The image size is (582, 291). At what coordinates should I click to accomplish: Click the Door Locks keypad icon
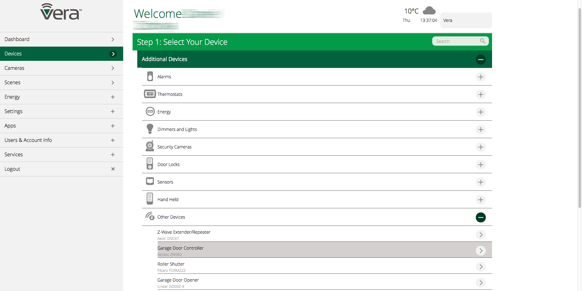click(150, 164)
